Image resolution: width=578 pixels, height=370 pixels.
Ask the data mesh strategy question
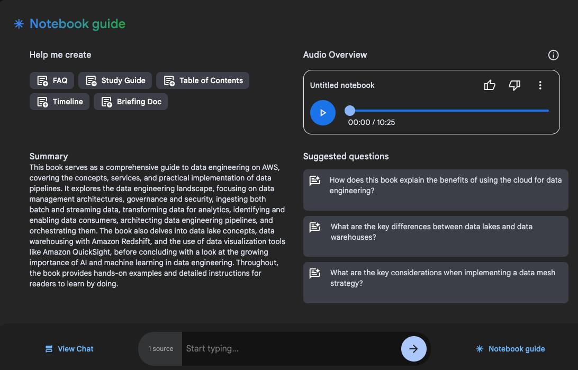[436, 283]
